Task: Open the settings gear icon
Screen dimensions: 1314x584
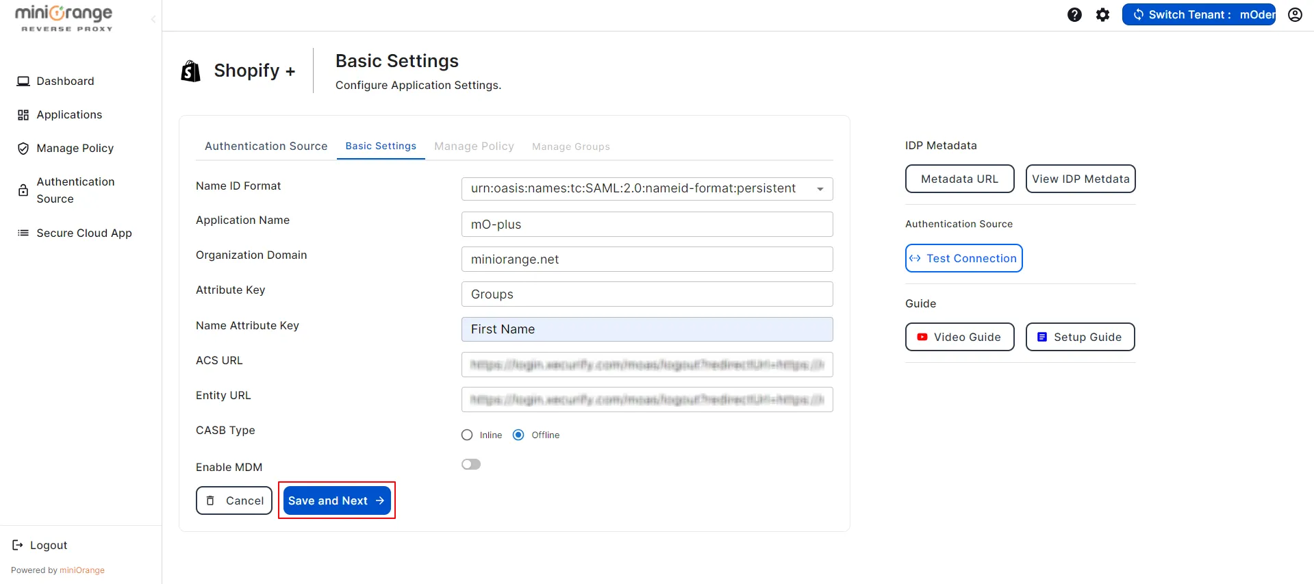Action: coord(1102,14)
